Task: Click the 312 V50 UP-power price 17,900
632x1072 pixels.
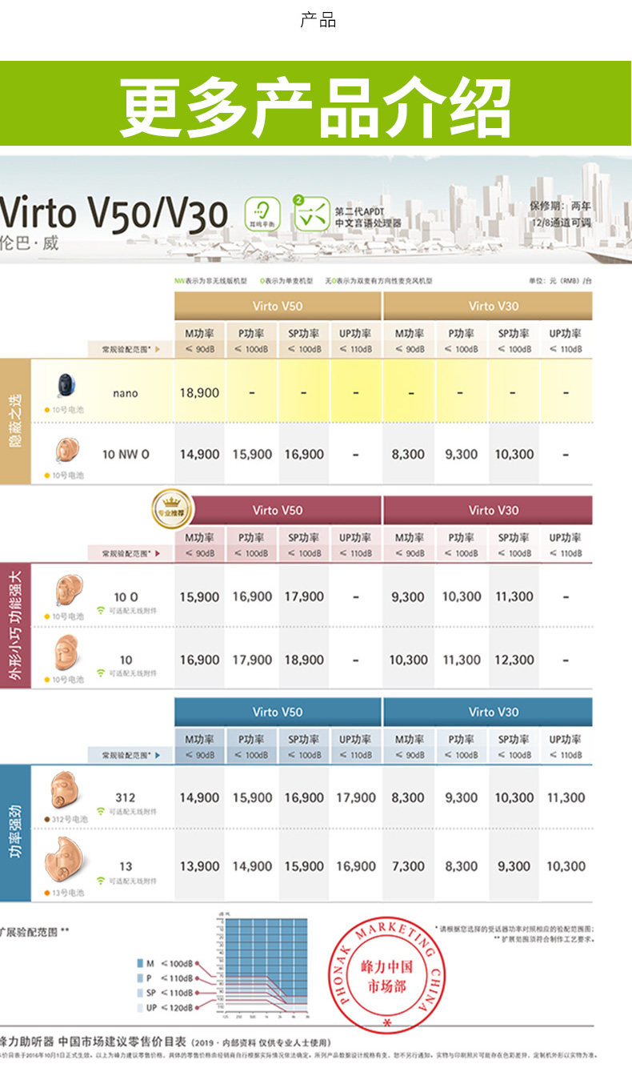Action: (356, 797)
